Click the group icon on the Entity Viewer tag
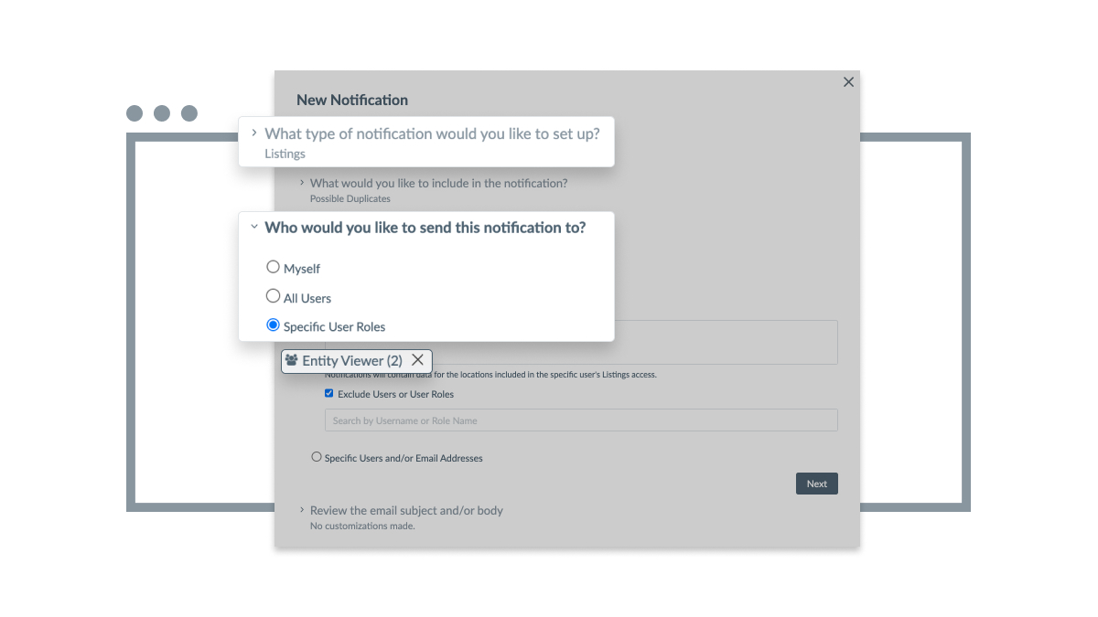 tap(292, 360)
